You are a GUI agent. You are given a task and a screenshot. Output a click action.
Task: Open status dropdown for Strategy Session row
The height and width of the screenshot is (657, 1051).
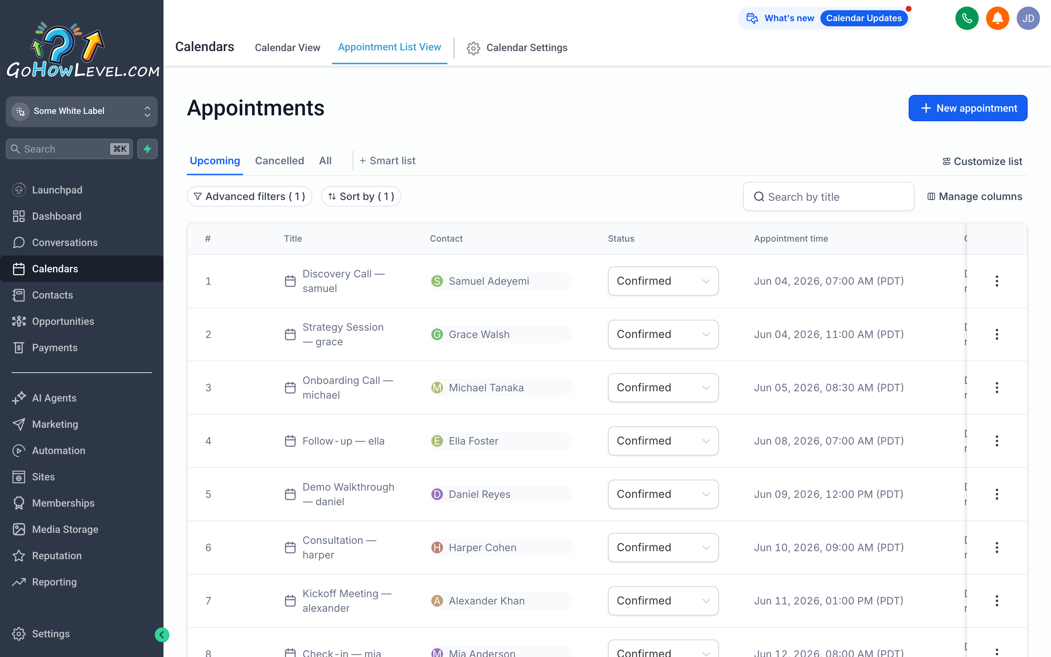pyautogui.click(x=663, y=334)
